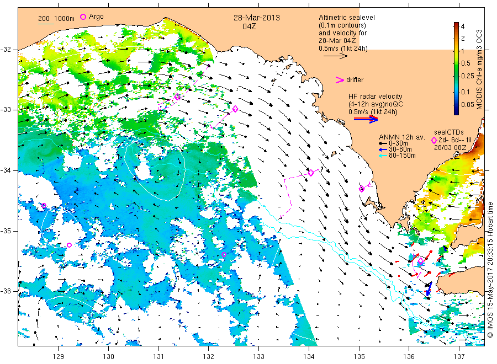The width and height of the screenshot is (497, 364).
Task: Click the ANMN 12h av. legend heading
Action: tap(401, 137)
